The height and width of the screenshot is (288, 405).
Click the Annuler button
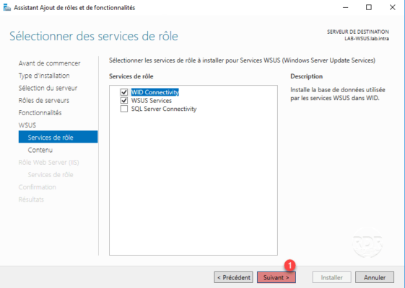click(x=375, y=277)
